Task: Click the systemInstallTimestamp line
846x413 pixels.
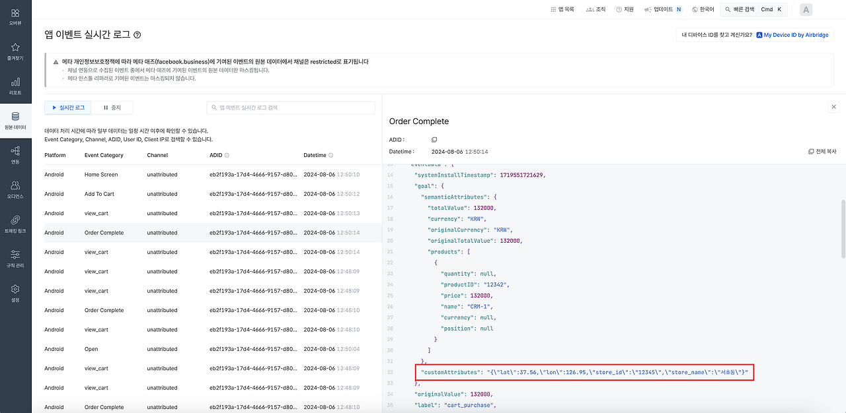Action: point(480,175)
